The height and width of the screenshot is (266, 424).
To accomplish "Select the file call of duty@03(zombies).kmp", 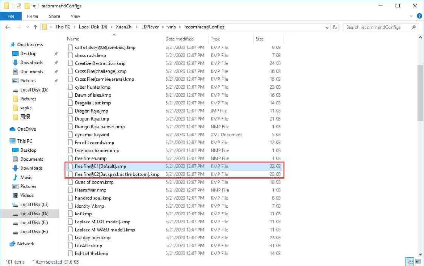I will point(105,47).
